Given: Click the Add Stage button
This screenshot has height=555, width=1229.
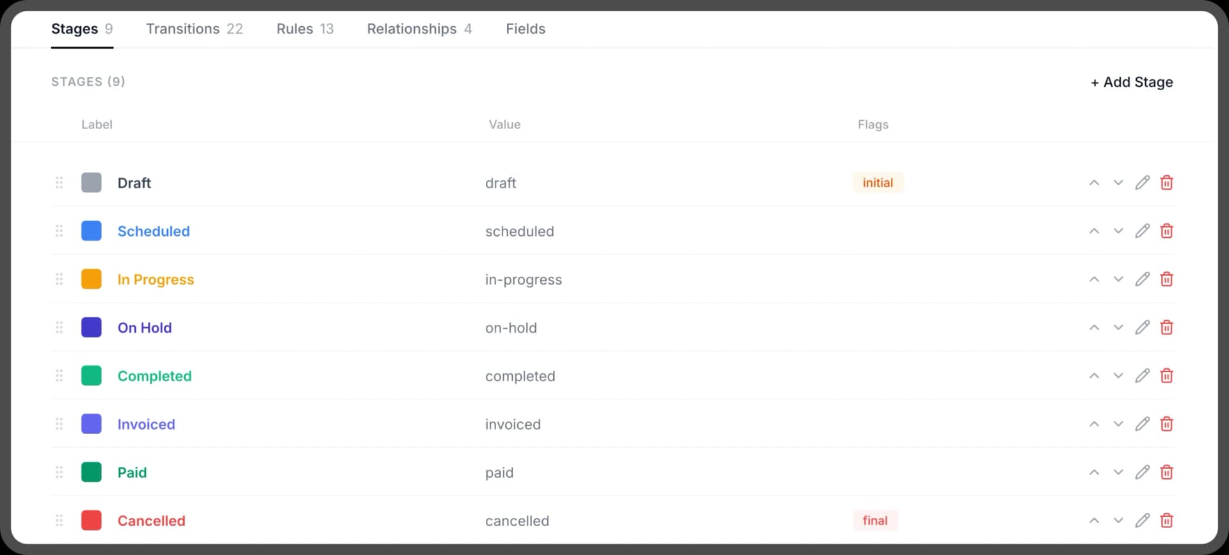Looking at the screenshot, I should coord(1130,82).
